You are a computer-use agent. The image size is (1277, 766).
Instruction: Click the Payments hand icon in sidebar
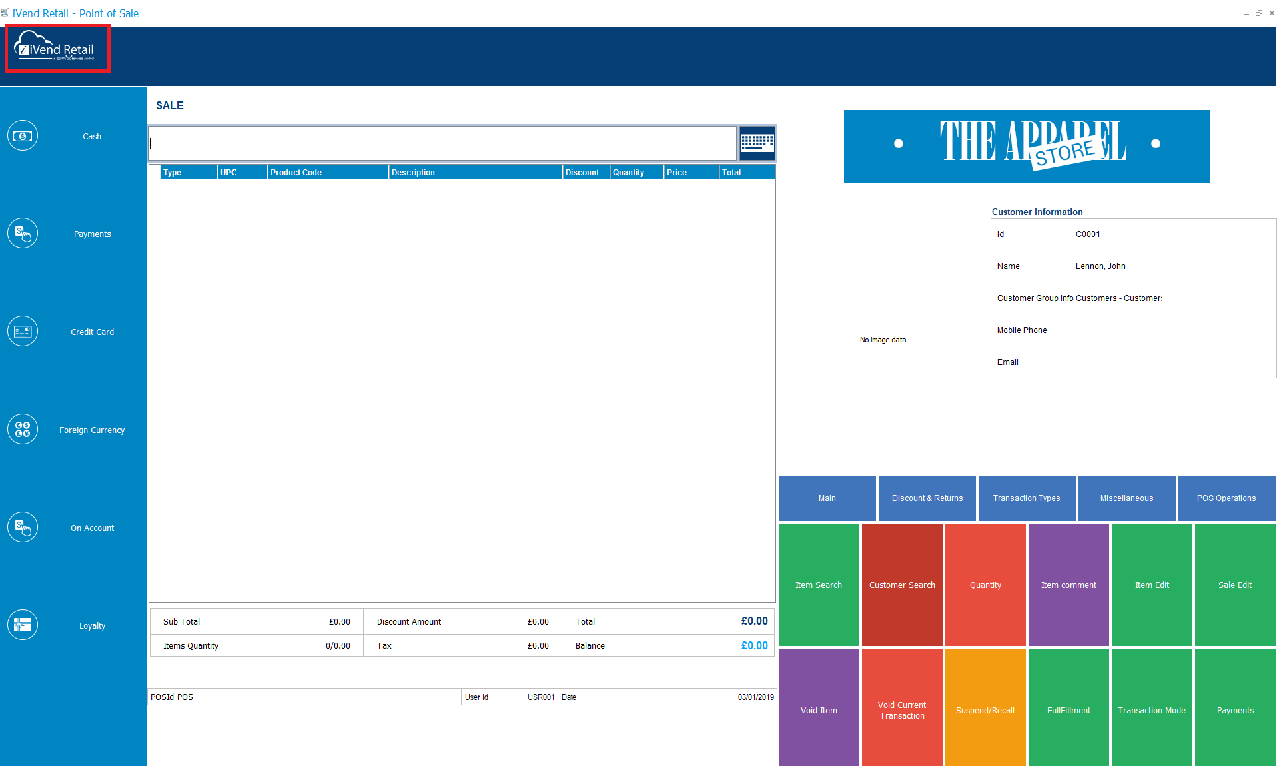[x=23, y=234]
